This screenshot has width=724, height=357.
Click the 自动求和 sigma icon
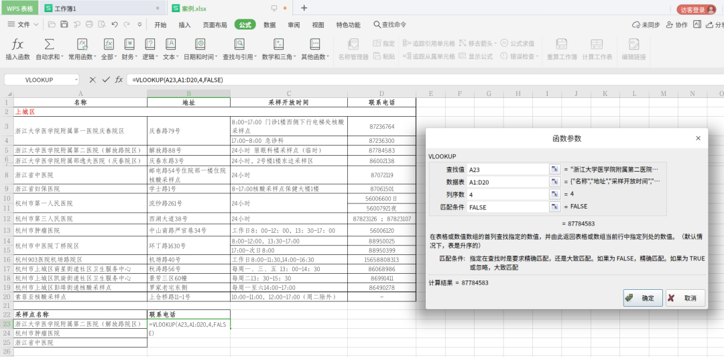(x=49, y=44)
